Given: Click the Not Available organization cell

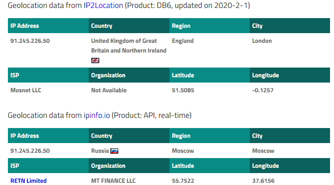Looking at the screenshot, I should (x=109, y=90).
